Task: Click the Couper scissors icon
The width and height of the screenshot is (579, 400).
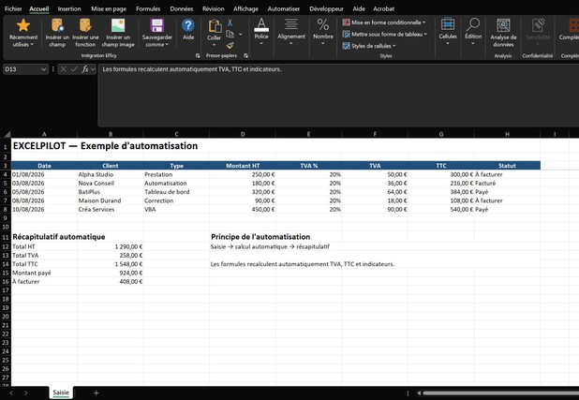Action: tap(230, 22)
